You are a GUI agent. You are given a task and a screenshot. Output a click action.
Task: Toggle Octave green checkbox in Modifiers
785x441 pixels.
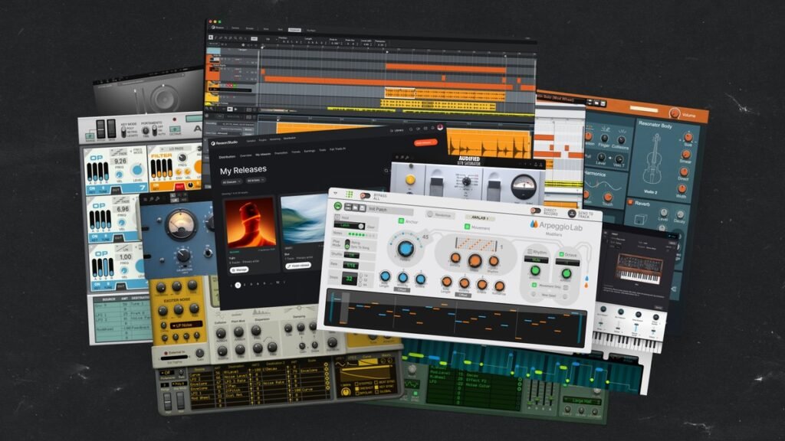[x=562, y=254]
